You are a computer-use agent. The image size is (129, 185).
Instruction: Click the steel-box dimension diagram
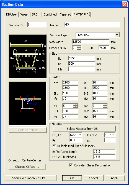(28, 56)
